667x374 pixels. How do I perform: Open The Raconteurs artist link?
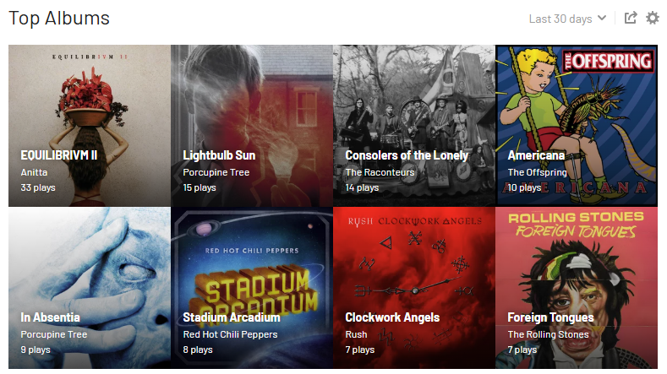pos(380,172)
